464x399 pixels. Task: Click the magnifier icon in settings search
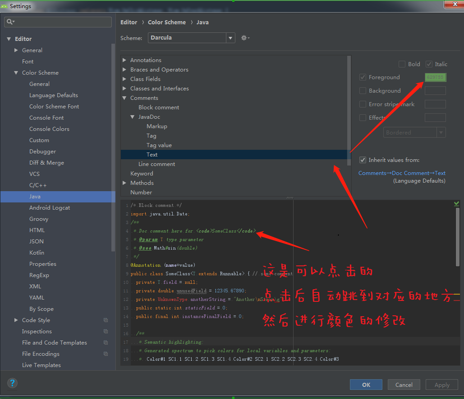coord(10,22)
